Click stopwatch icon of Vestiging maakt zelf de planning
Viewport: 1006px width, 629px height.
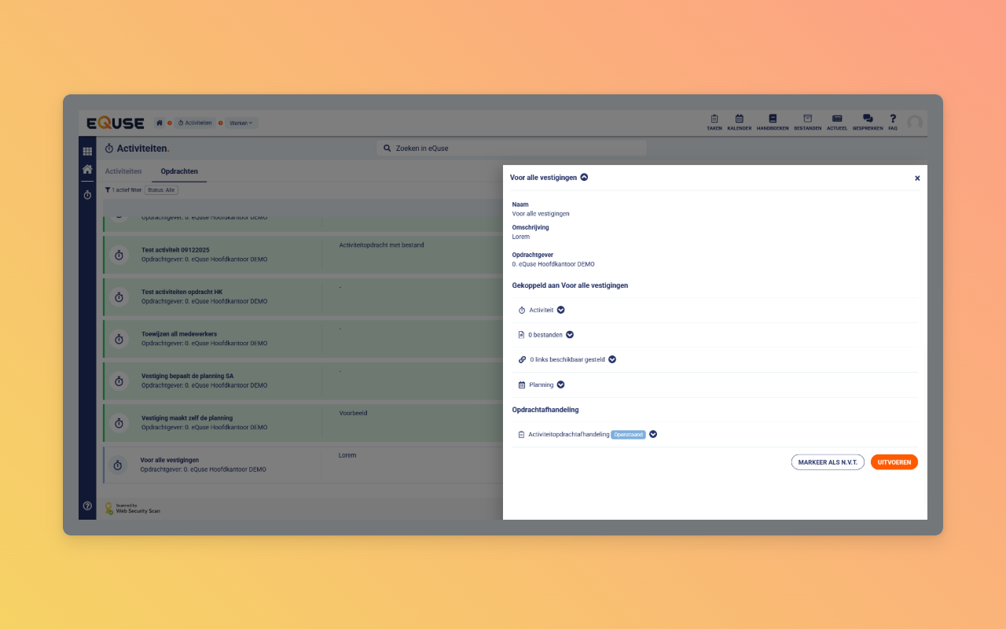pos(119,423)
